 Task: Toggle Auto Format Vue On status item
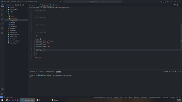point(99,97)
